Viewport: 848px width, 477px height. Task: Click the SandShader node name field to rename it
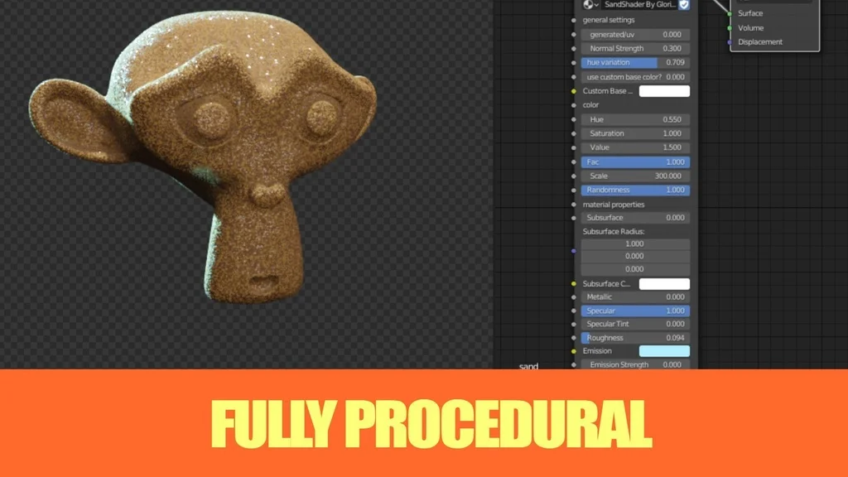click(641, 5)
